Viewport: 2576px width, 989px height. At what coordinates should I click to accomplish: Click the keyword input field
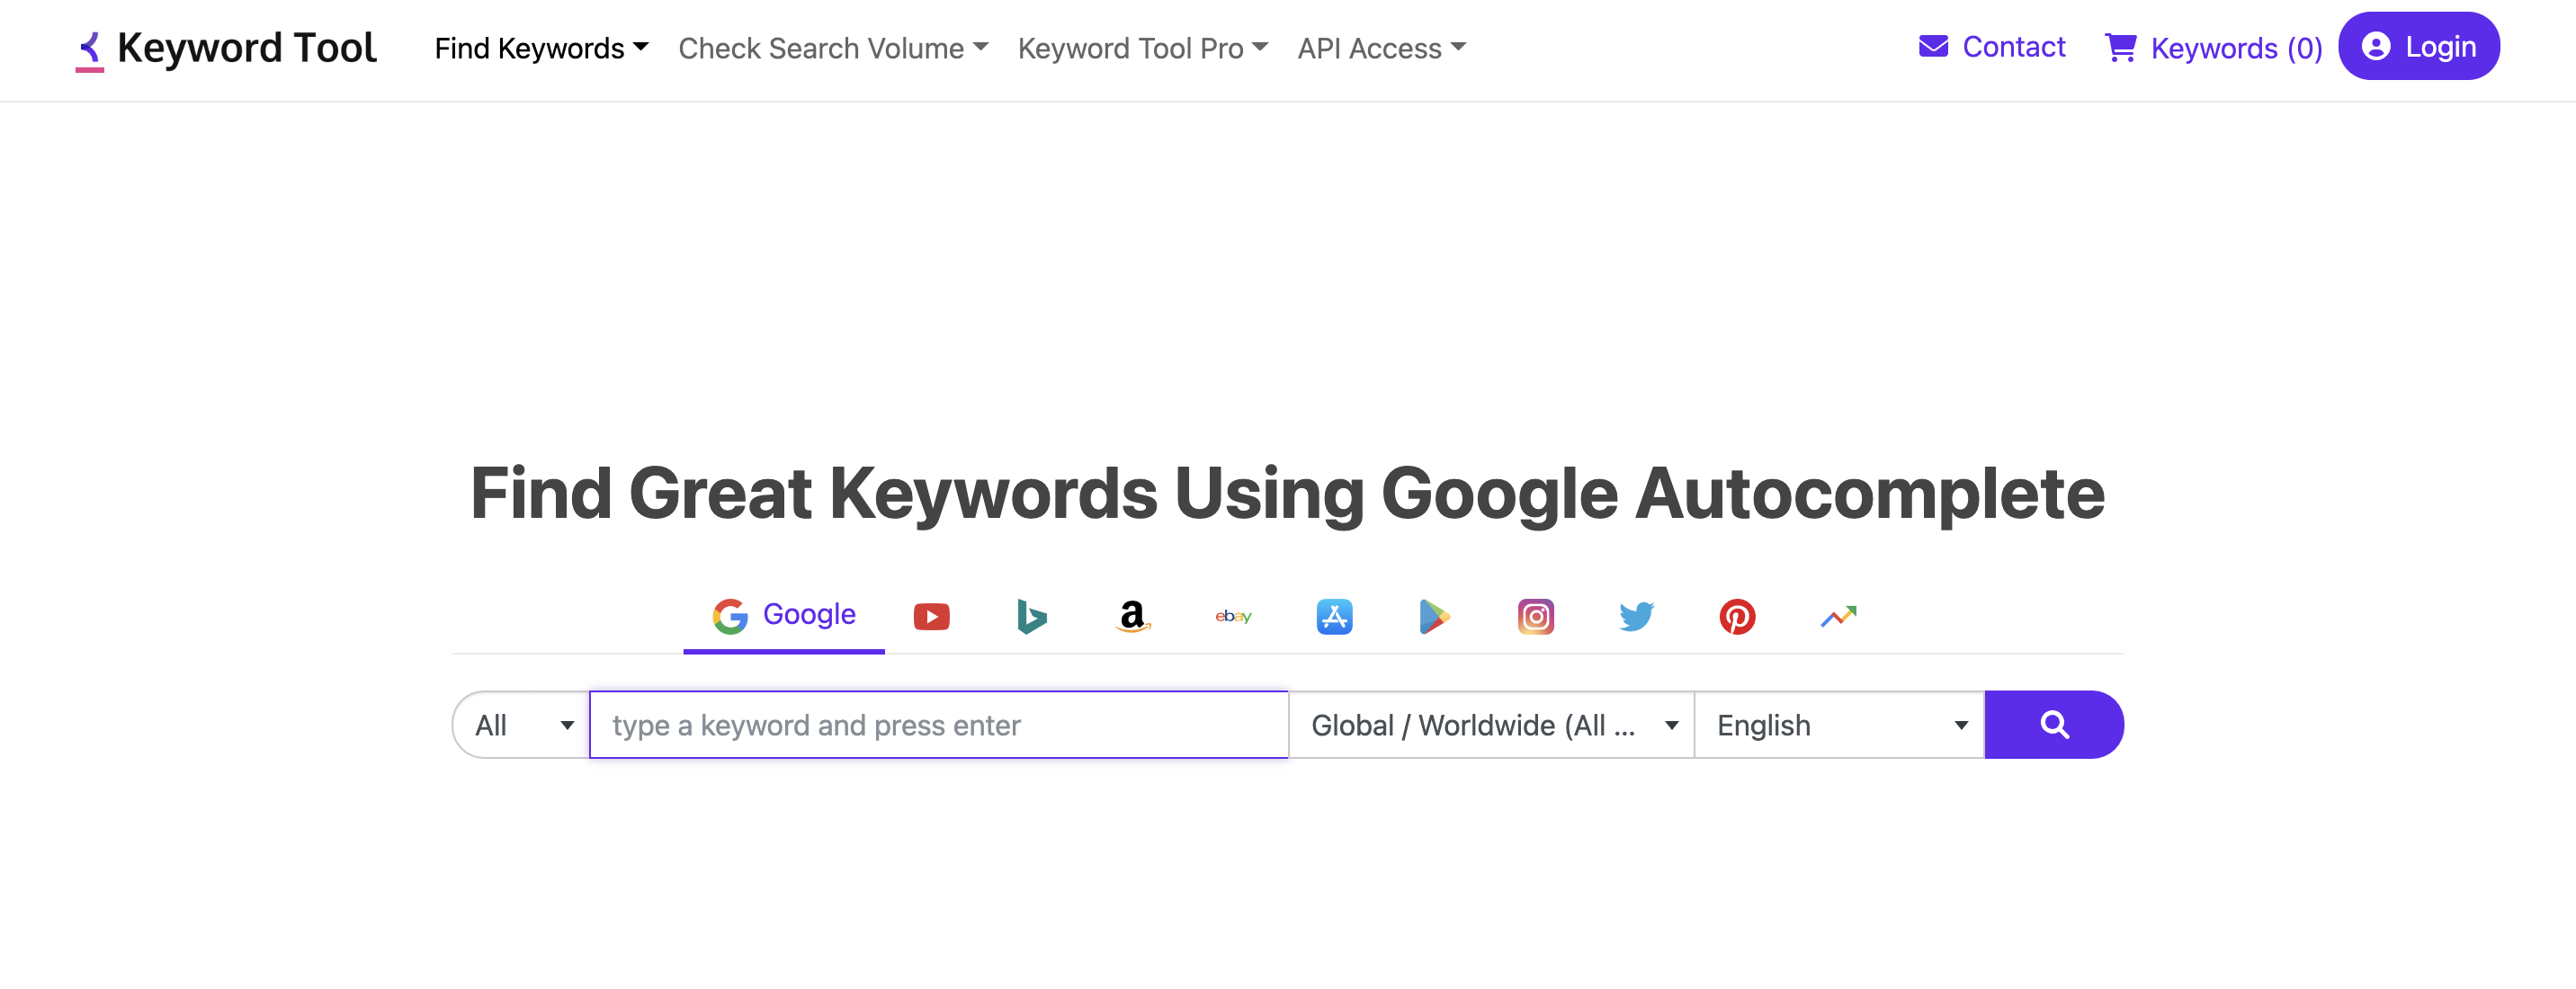[x=938, y=725]
